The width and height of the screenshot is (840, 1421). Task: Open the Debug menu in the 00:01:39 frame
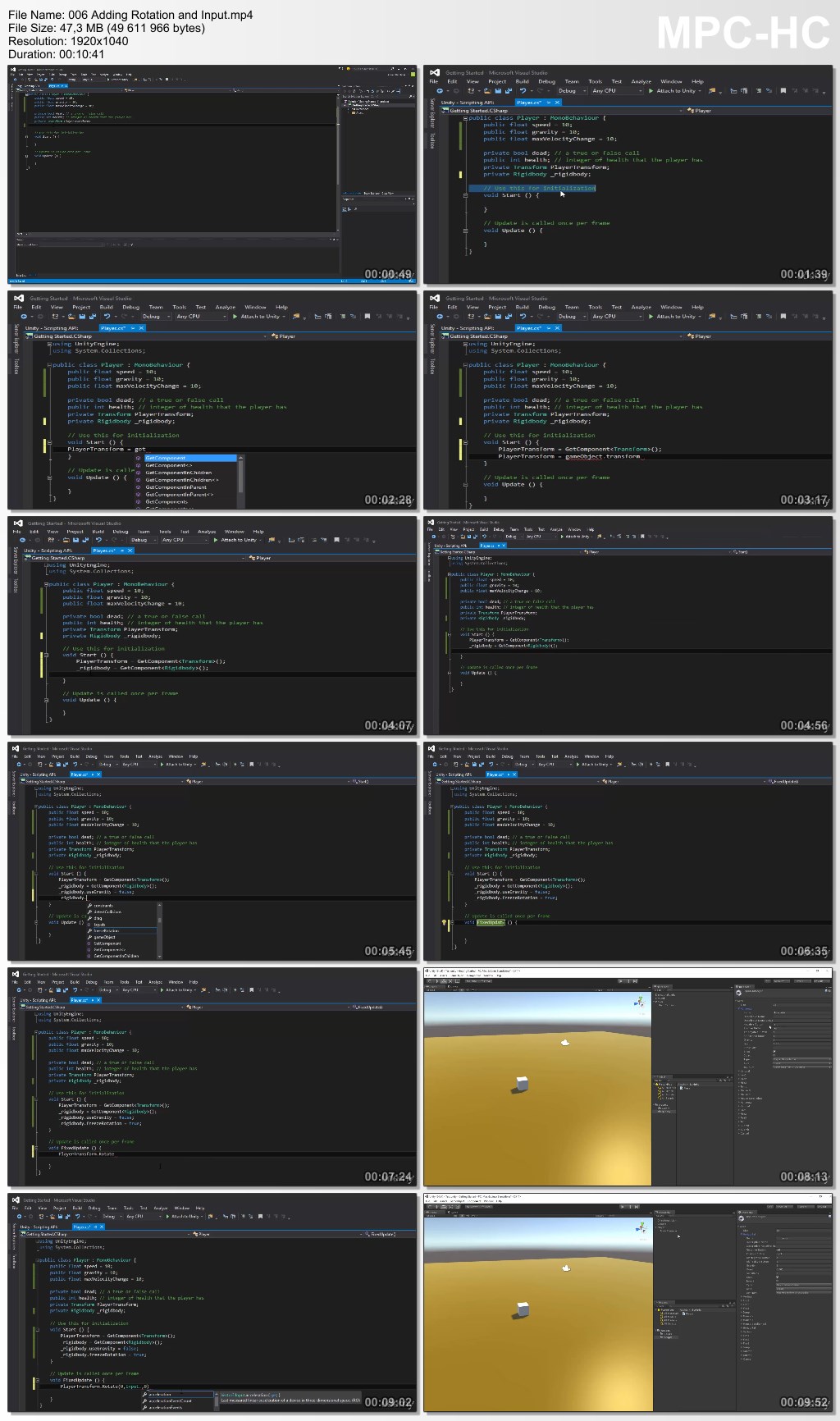tap(547, 81)
